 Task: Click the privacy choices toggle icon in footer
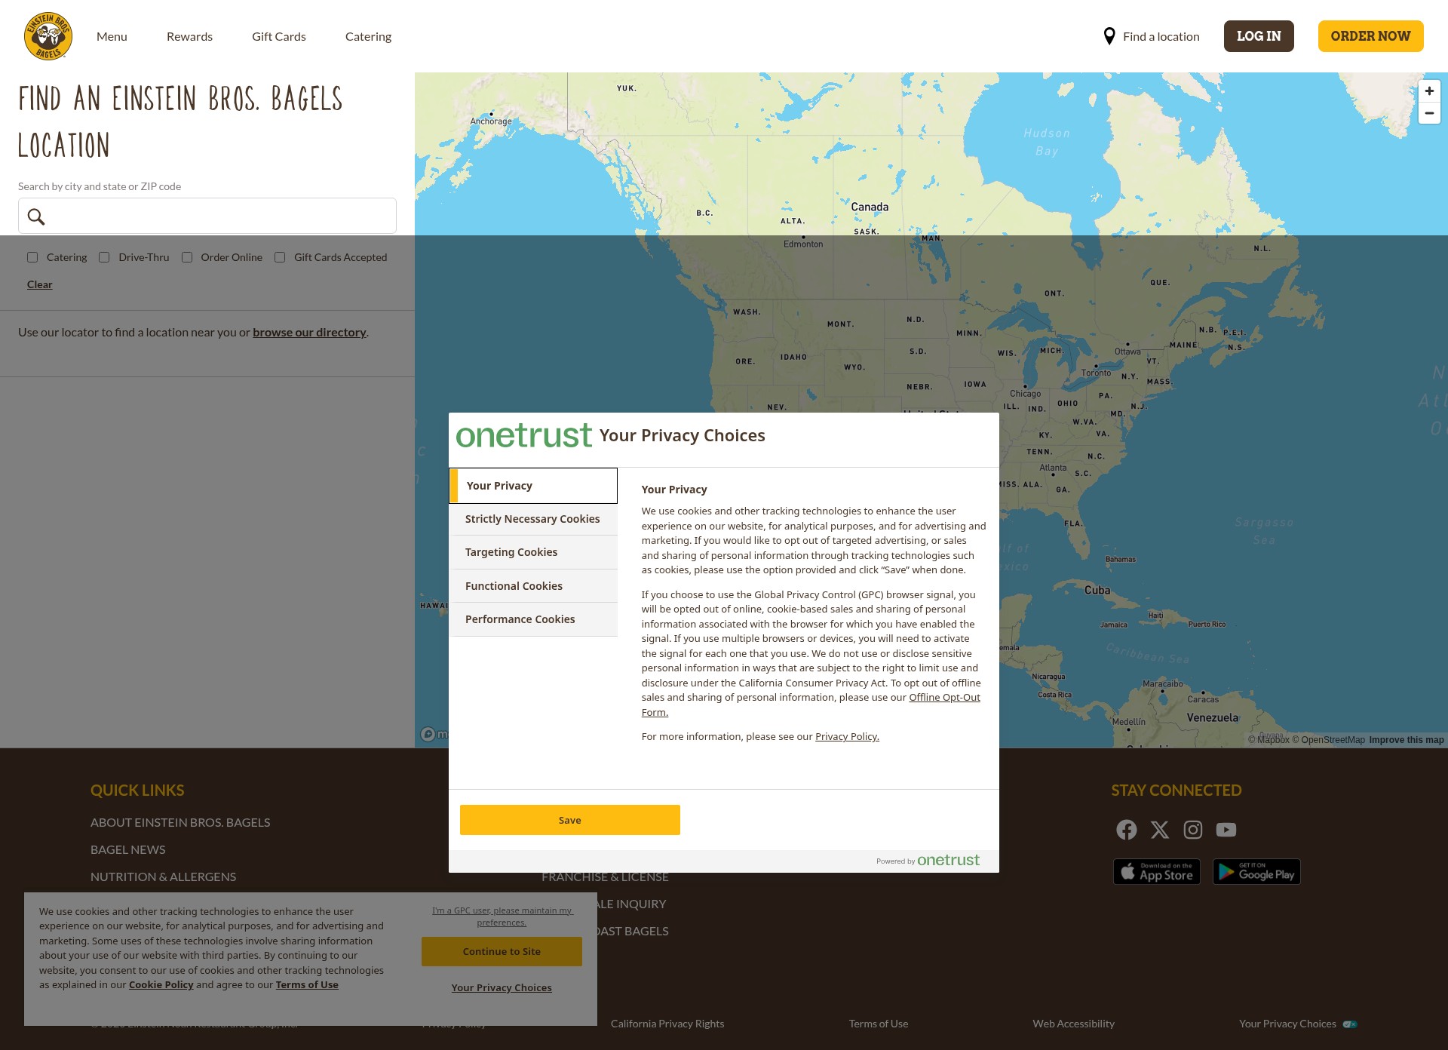(1350, 1024)
